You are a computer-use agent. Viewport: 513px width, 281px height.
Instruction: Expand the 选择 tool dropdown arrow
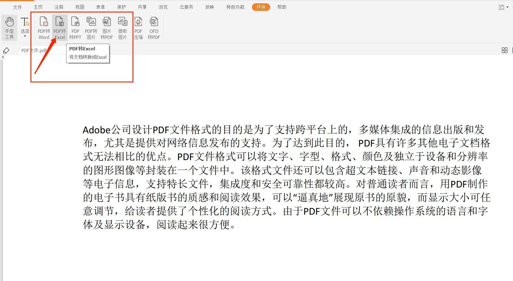(25, 35)
